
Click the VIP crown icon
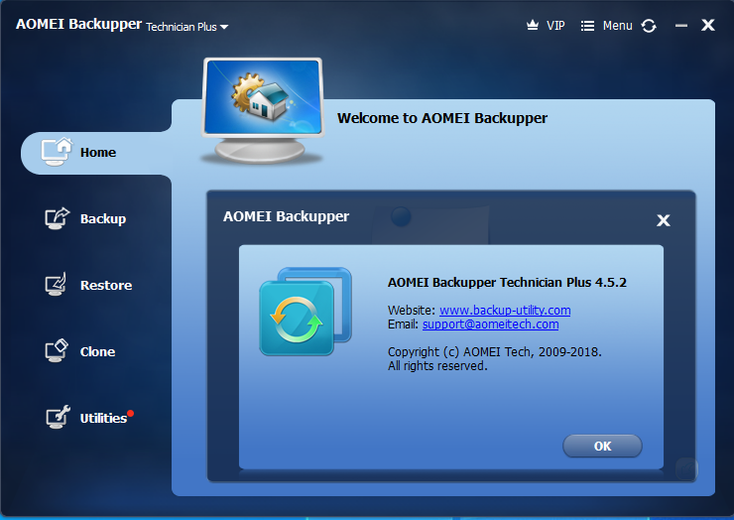533,25
